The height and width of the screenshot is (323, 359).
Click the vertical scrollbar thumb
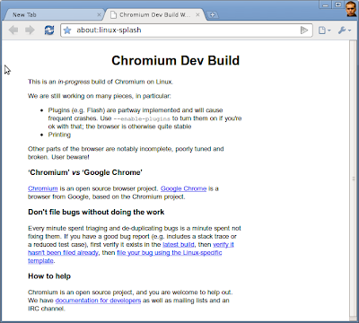354,179
